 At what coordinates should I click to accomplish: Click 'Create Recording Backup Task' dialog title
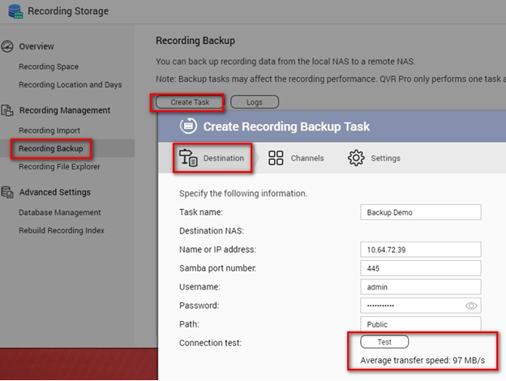point(286,126)
